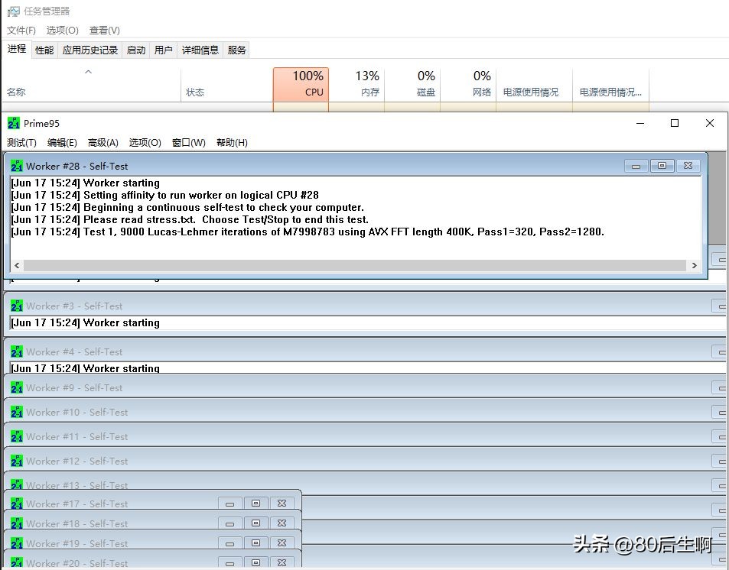Switch to the 用户 tab
This screenshot has width=729, height=570.
(x=163, y=50)
